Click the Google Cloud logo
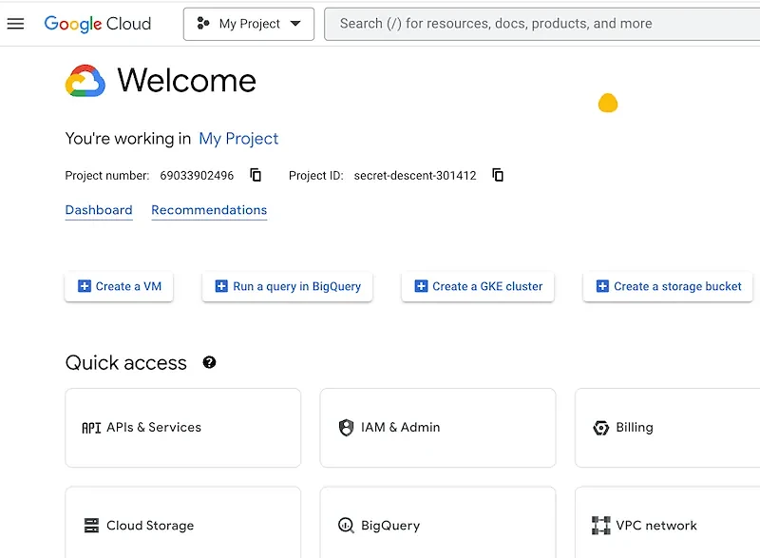This screenshot has width=760, height=558. pos(98,24)
